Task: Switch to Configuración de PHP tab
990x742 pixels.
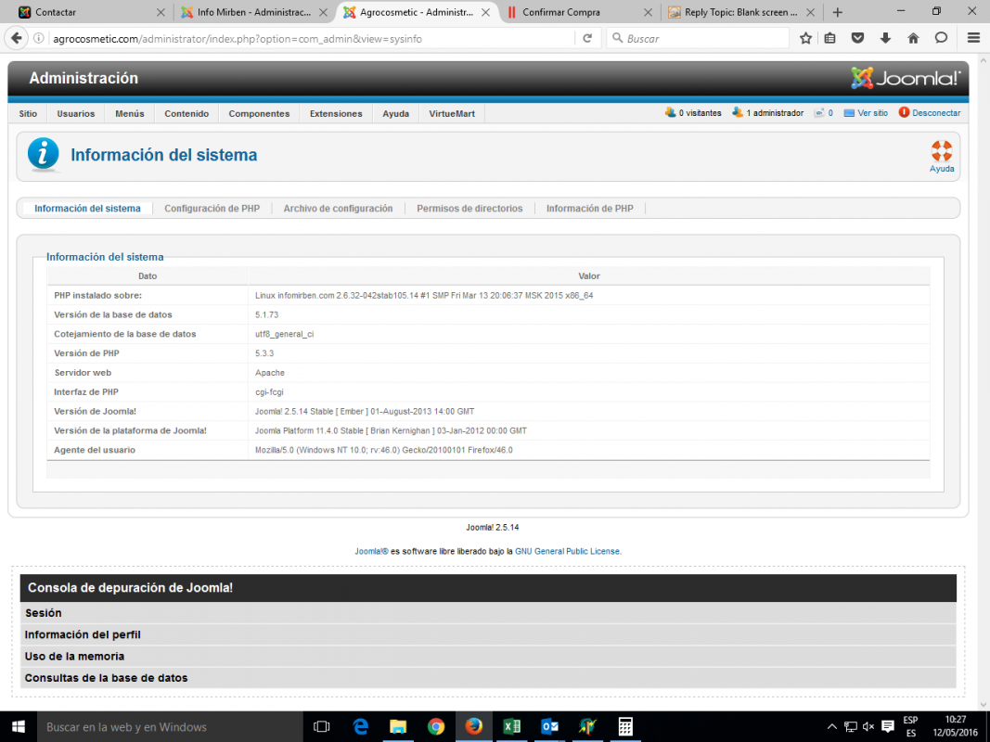Action: [x=212, y=209]
